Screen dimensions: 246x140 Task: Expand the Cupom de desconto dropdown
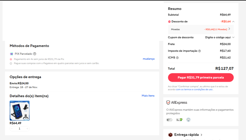(x=233, y=37)
